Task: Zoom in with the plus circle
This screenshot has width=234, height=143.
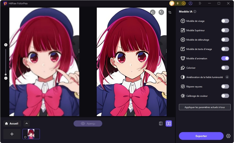Action: pyautogui.click(x=6, y=45)
